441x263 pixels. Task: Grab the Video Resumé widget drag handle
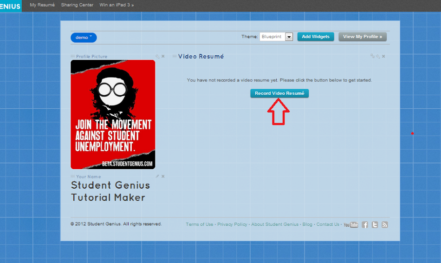click(x=175, y=56)
